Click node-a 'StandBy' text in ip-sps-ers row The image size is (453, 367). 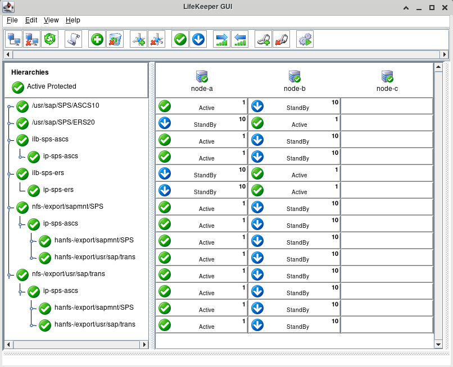[205, 192]
